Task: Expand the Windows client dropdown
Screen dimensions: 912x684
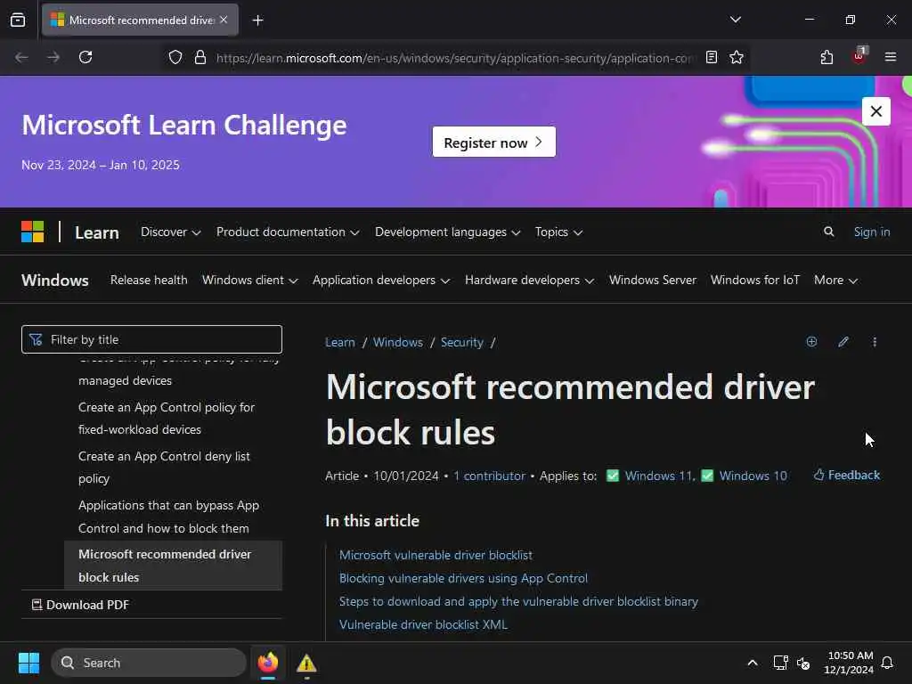Action: pos(249,280)
